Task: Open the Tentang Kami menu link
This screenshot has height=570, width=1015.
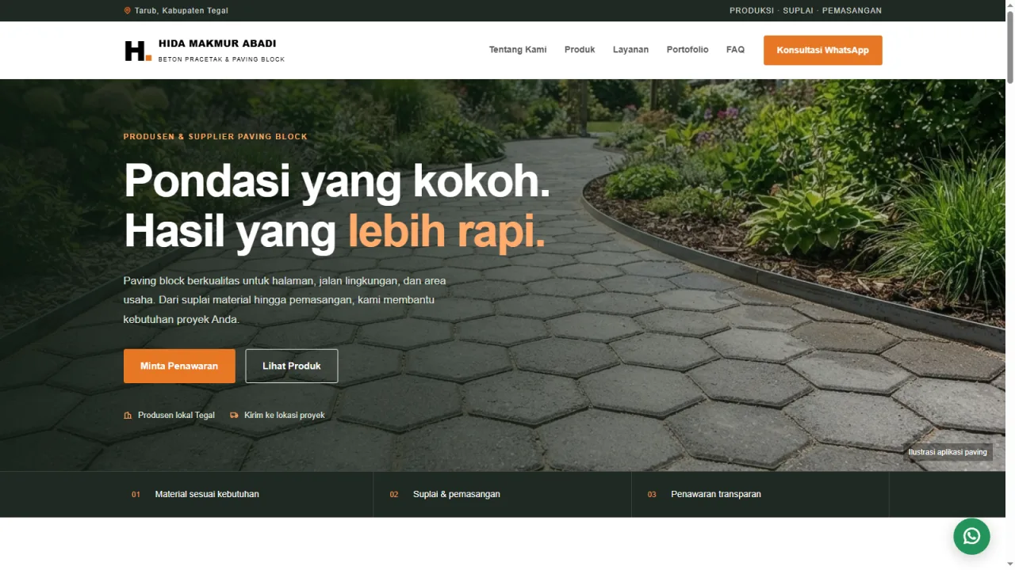Action: click(x=518, y=49)
